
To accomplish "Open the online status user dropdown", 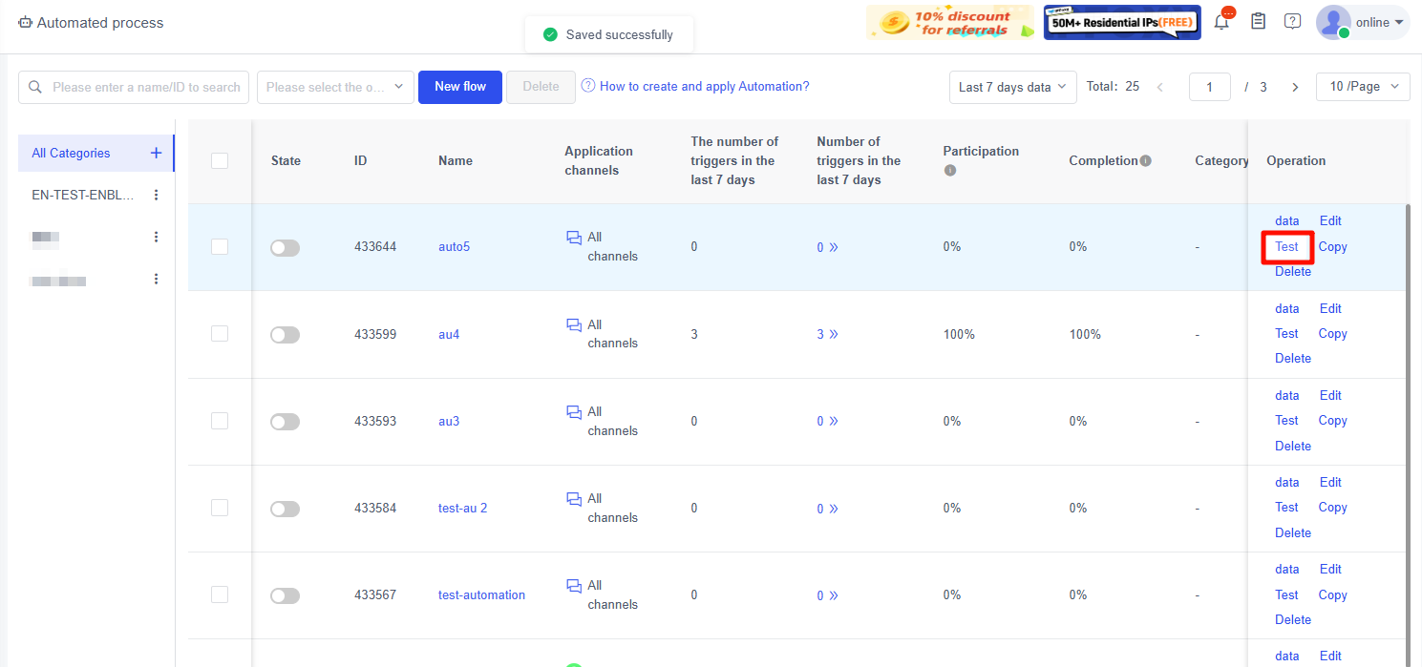I will 1363,23.
